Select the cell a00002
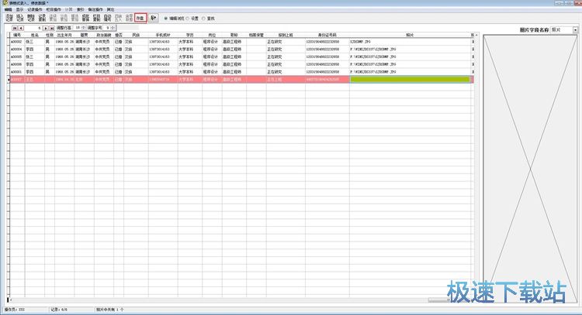 [x=17, y=42]
